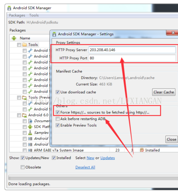Select the ARM EABI v7a System Image row text
This screenshot has width=178, height=192.
(59, 150)
